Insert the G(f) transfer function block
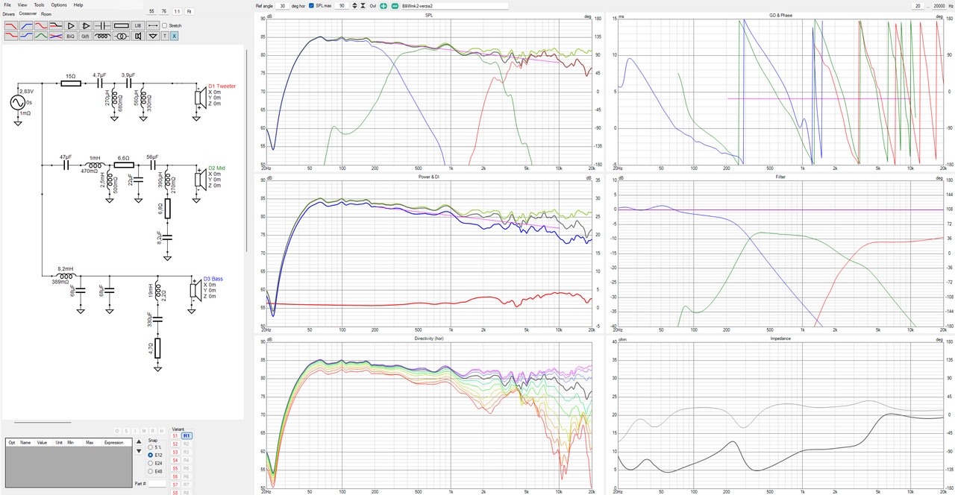The image size is (955, 495). click(x=85, y=35)
